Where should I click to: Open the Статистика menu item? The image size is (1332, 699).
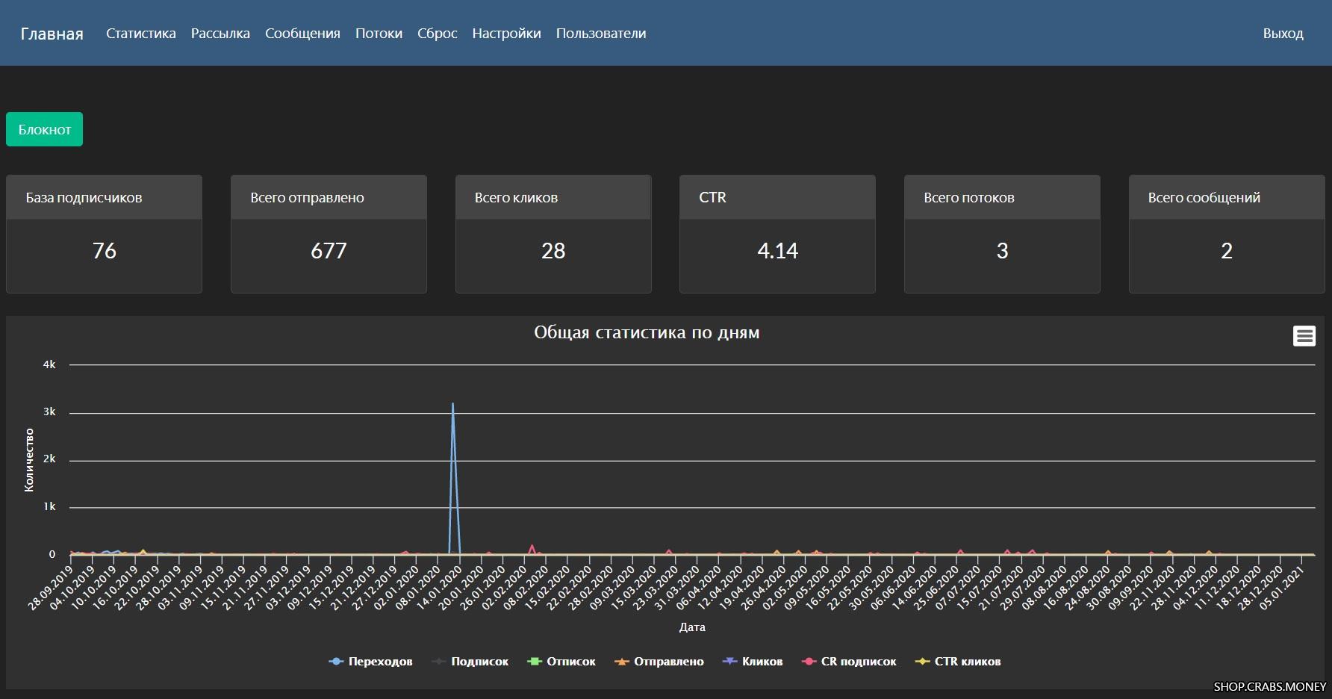(140, 34)
